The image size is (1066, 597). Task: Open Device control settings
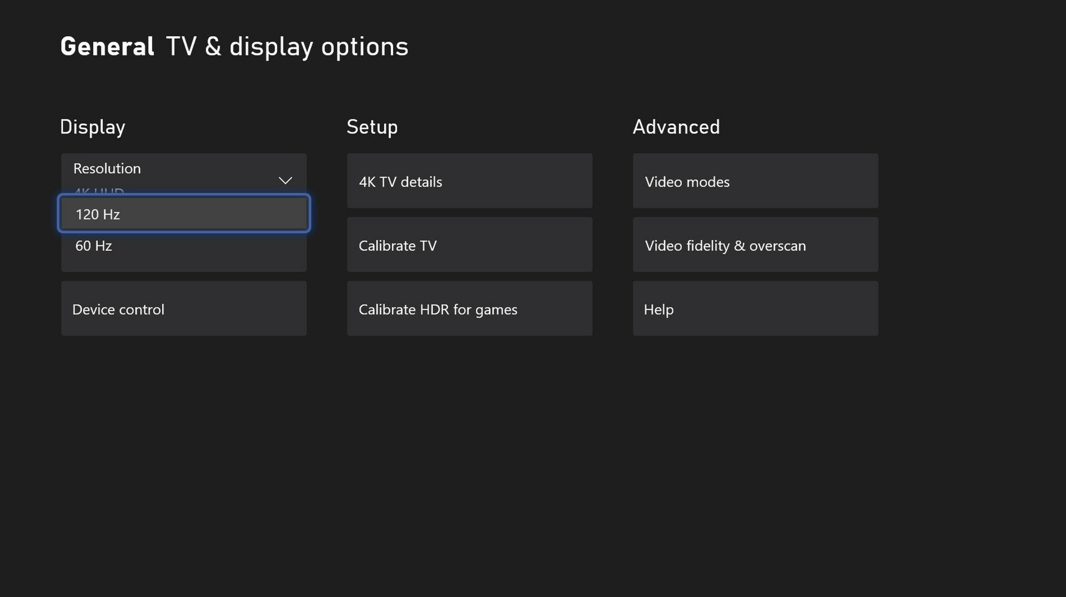[184, 308]
